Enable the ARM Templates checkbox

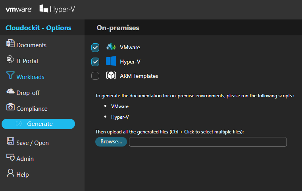95,76
